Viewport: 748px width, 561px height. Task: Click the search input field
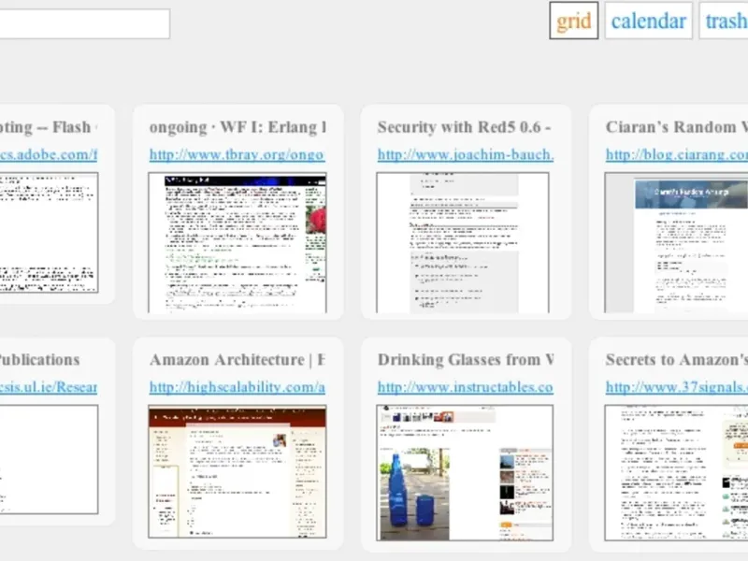(84, 23)
